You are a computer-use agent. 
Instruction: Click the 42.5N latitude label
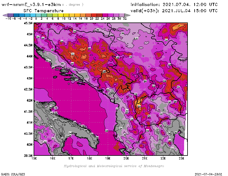pyautogui.click(x=28, y=89)
